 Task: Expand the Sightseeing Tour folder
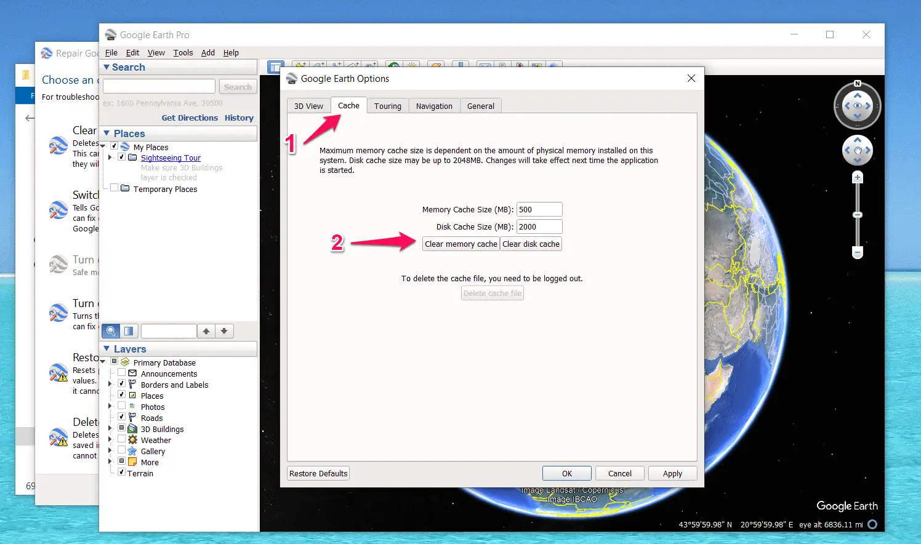click(x=110, y=158)
